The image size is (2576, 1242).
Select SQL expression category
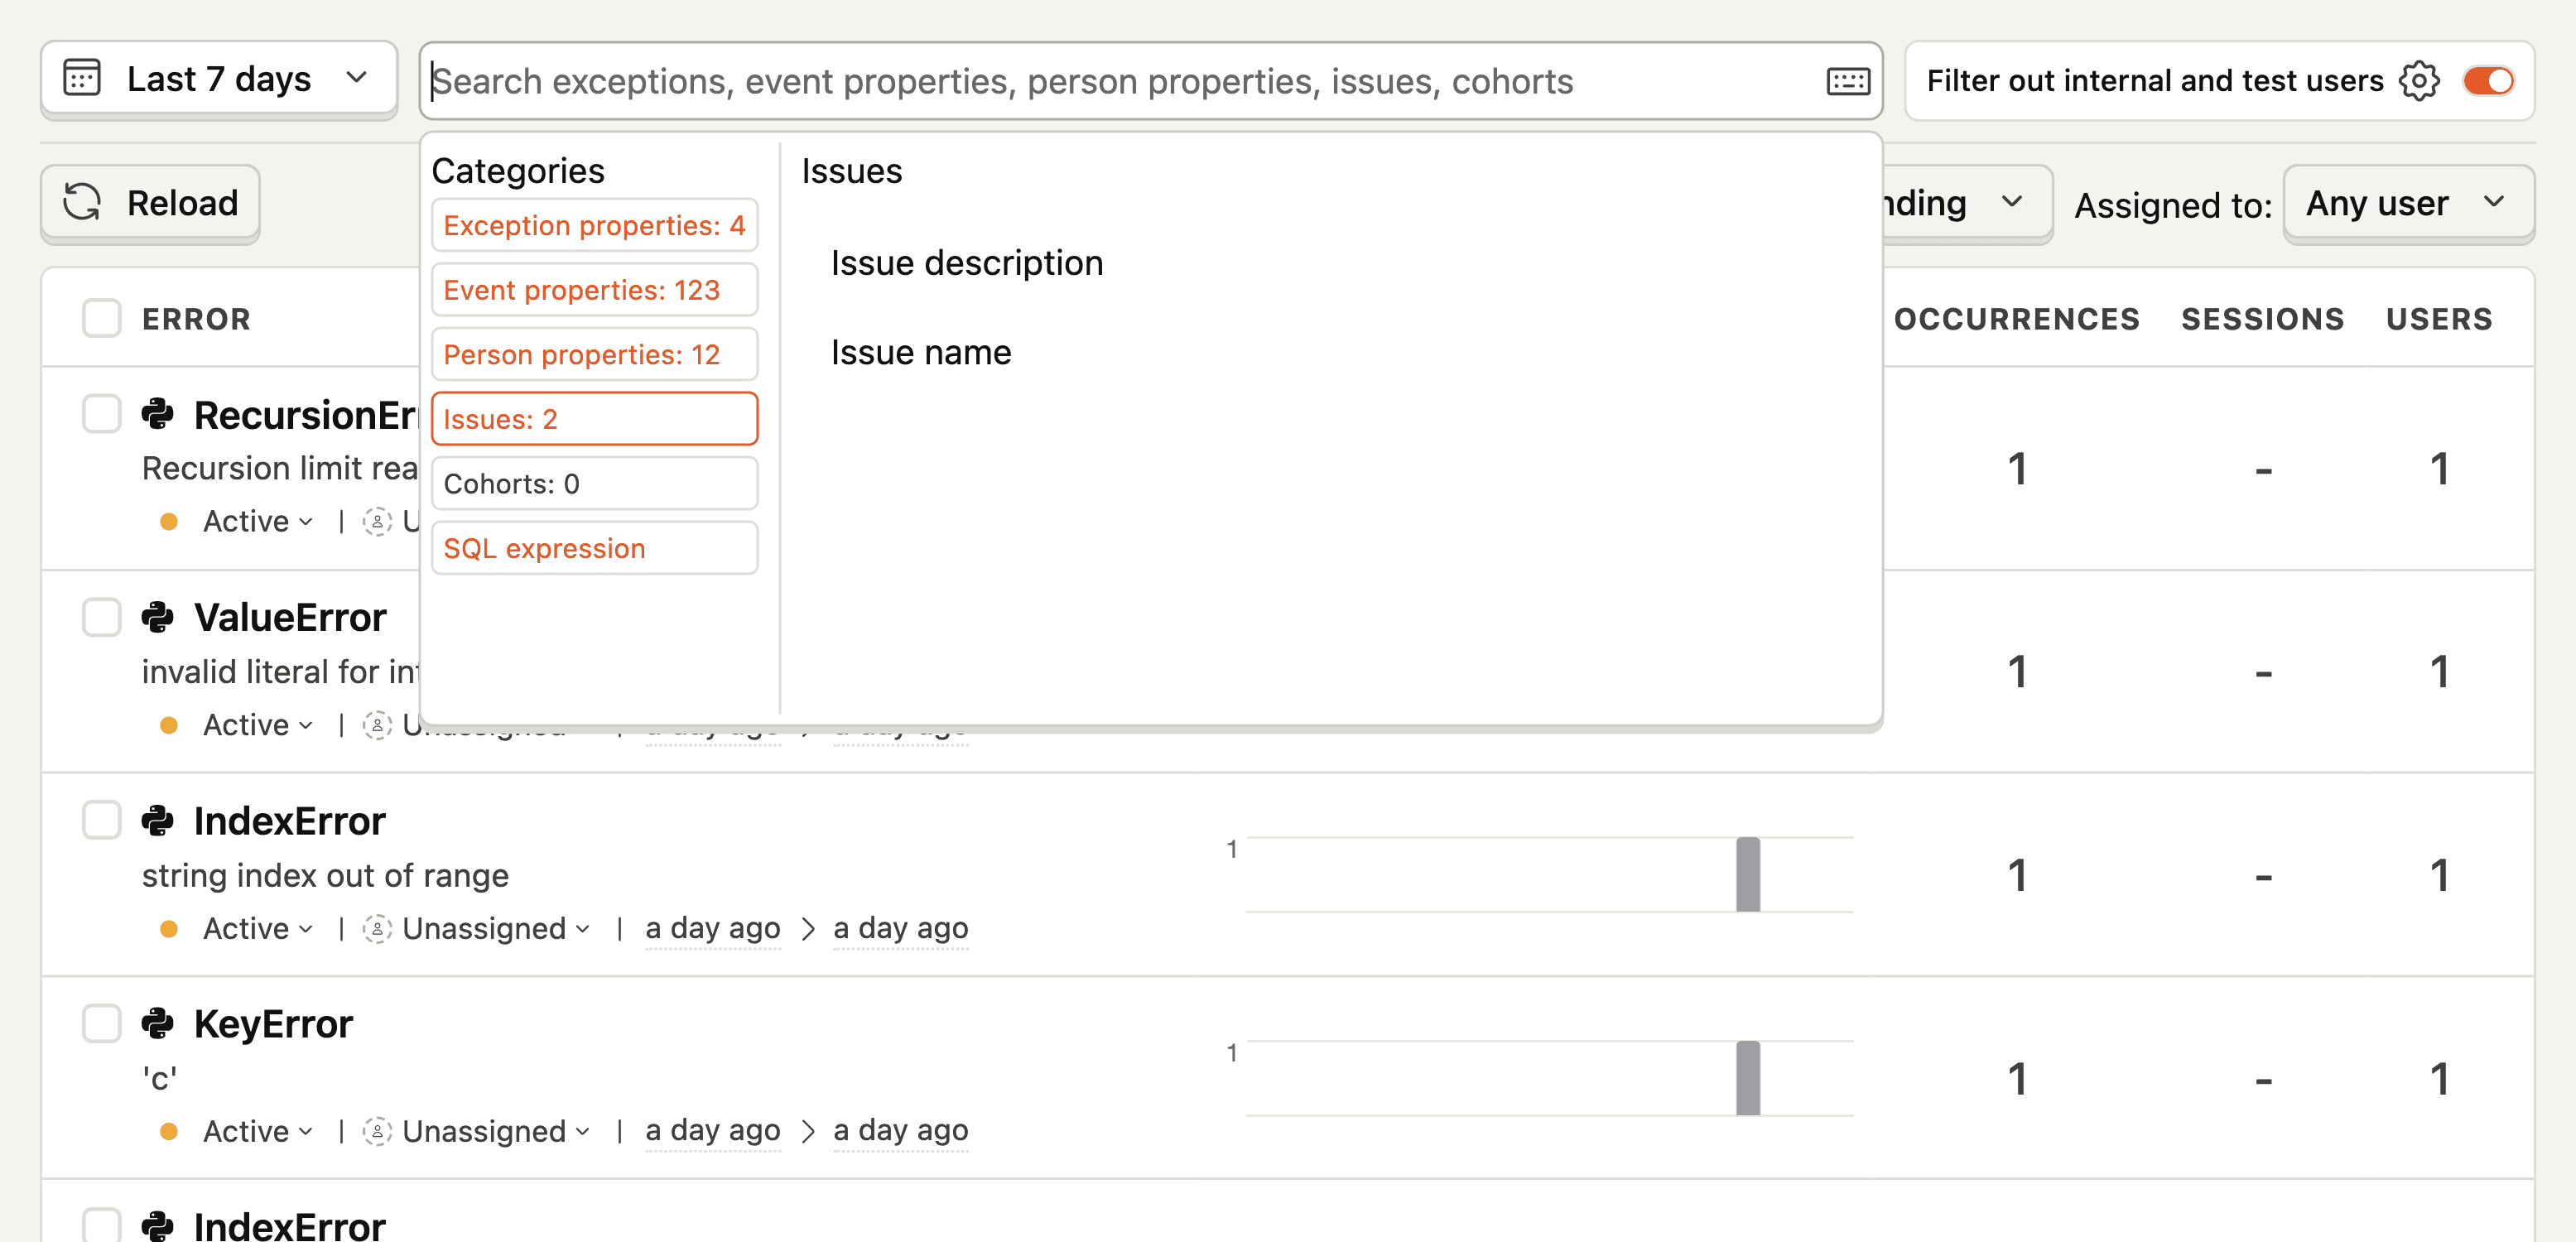point(594,548)
